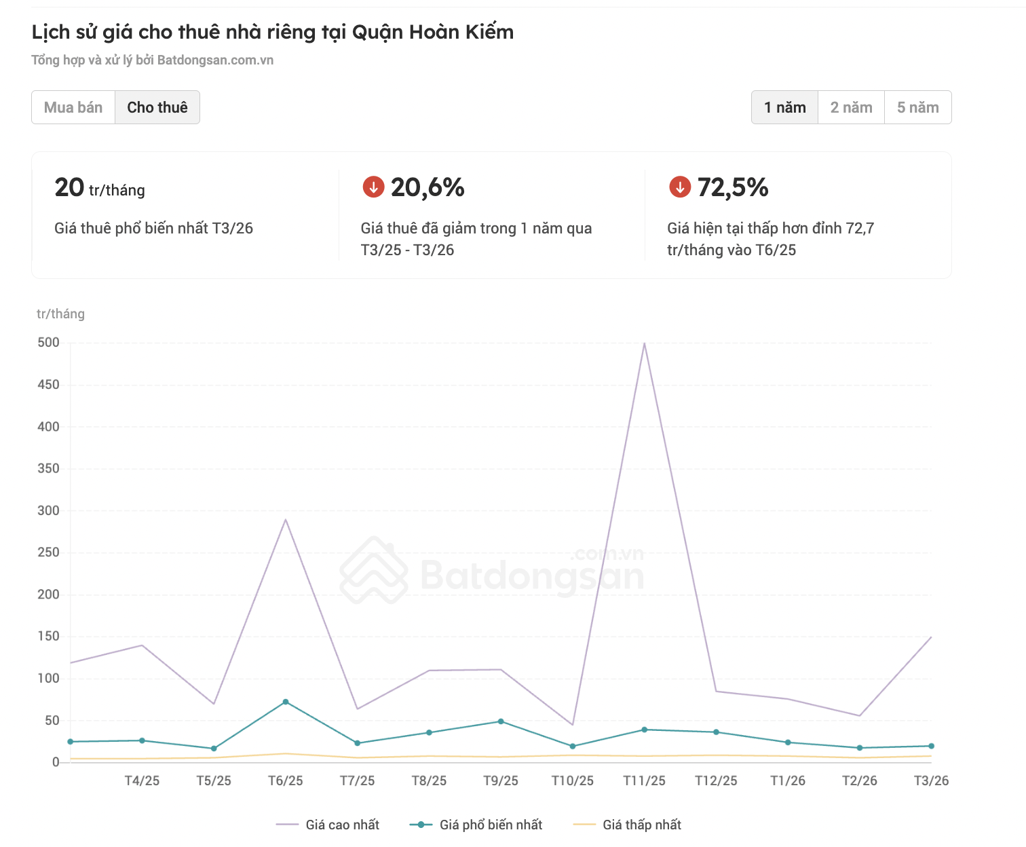The height and width of the screenshot is (847, 1026).
Task: Click the T3/26 teal data point
Action: coord(931,746)
